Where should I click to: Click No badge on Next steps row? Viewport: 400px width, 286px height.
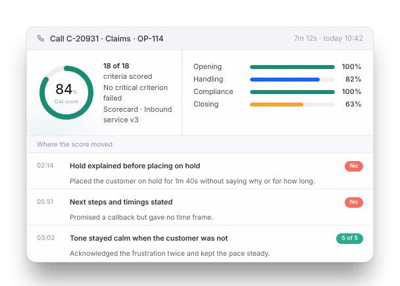tap(354, 202)
